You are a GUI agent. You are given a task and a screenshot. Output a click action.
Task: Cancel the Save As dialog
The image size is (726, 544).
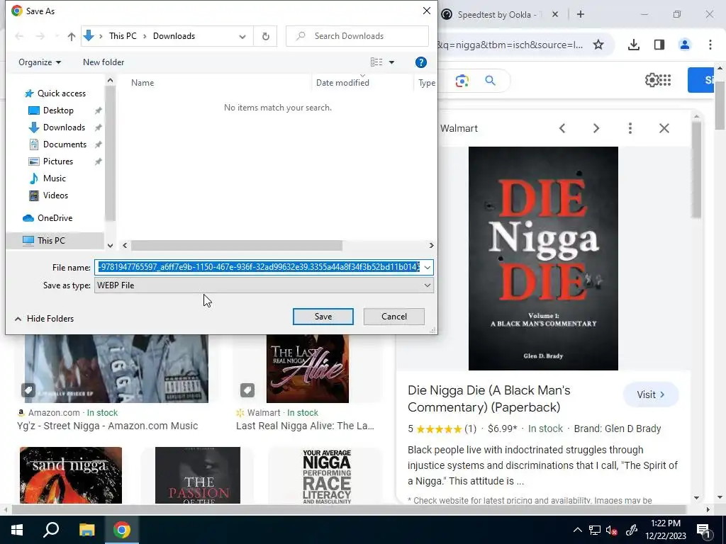393,317
